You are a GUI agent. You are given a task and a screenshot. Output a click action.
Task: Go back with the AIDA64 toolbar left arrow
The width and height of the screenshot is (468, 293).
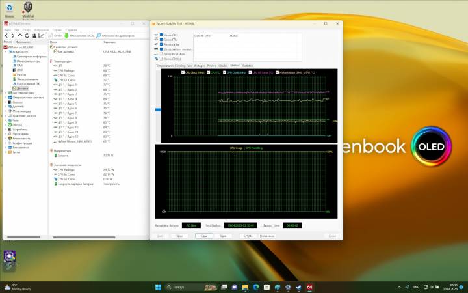(6, 36)
